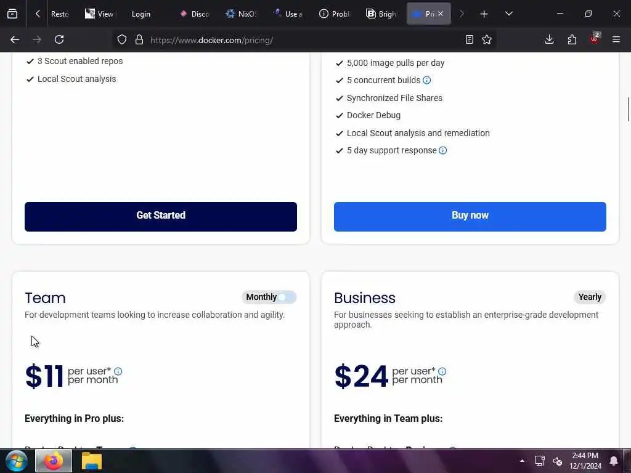
Task: Reload the Docker pricing page
Action: (59, 39)
